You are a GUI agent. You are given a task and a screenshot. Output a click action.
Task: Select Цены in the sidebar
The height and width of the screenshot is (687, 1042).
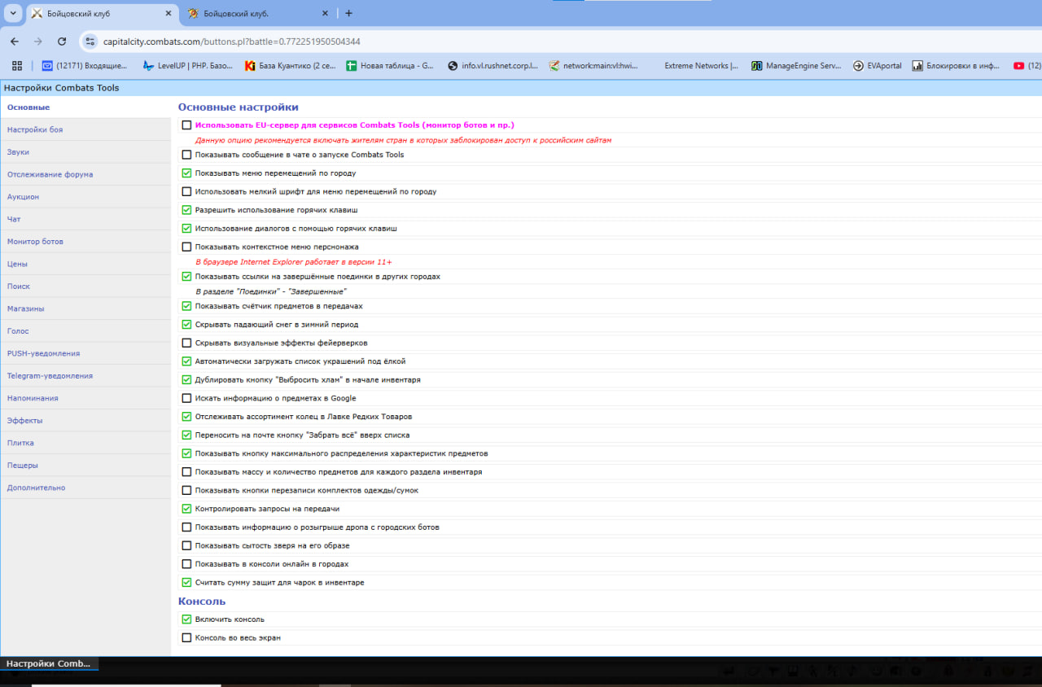point(85,264)
